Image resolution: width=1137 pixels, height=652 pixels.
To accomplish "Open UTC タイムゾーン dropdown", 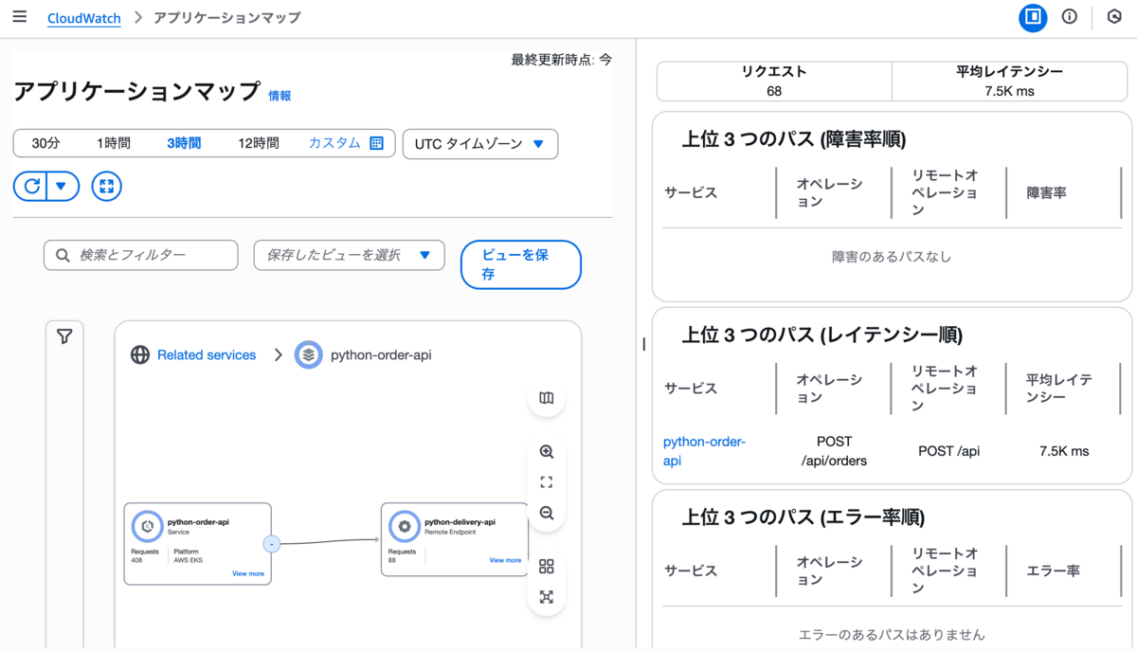I will tap(480, 144).
